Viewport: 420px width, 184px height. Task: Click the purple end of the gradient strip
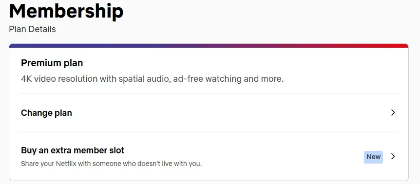pyautogui.click(x=21, y=46)
